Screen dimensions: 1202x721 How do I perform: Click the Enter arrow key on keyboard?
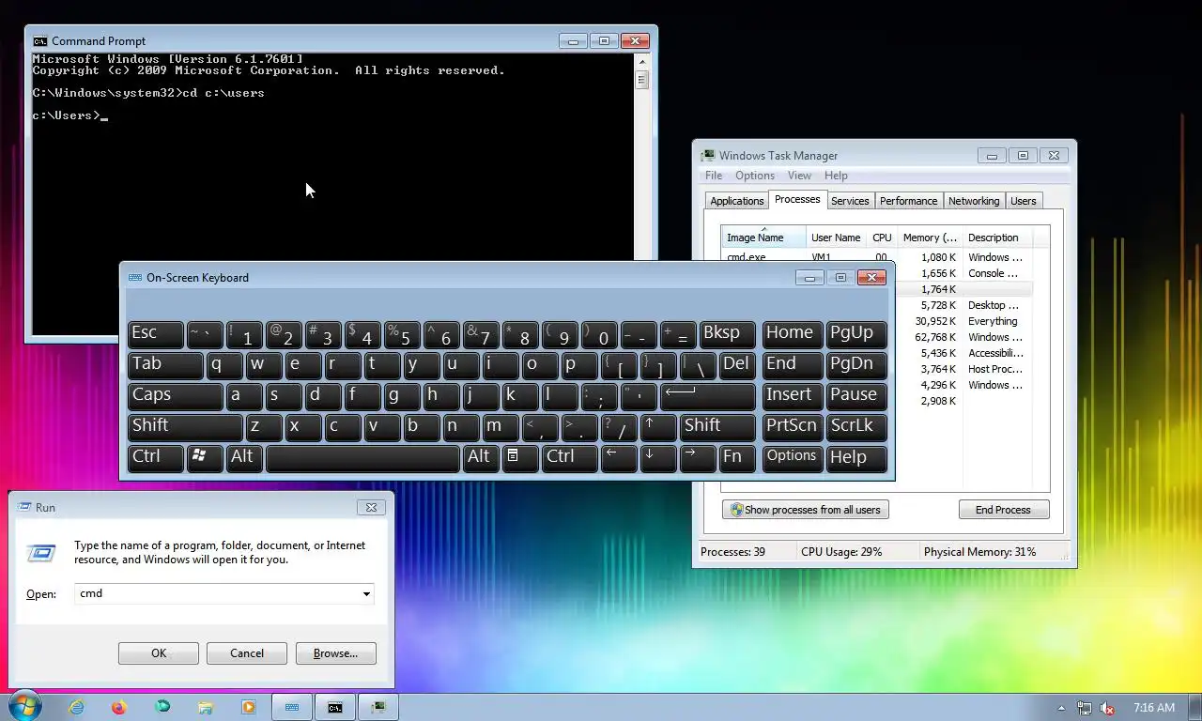click(x=708, y=395)
